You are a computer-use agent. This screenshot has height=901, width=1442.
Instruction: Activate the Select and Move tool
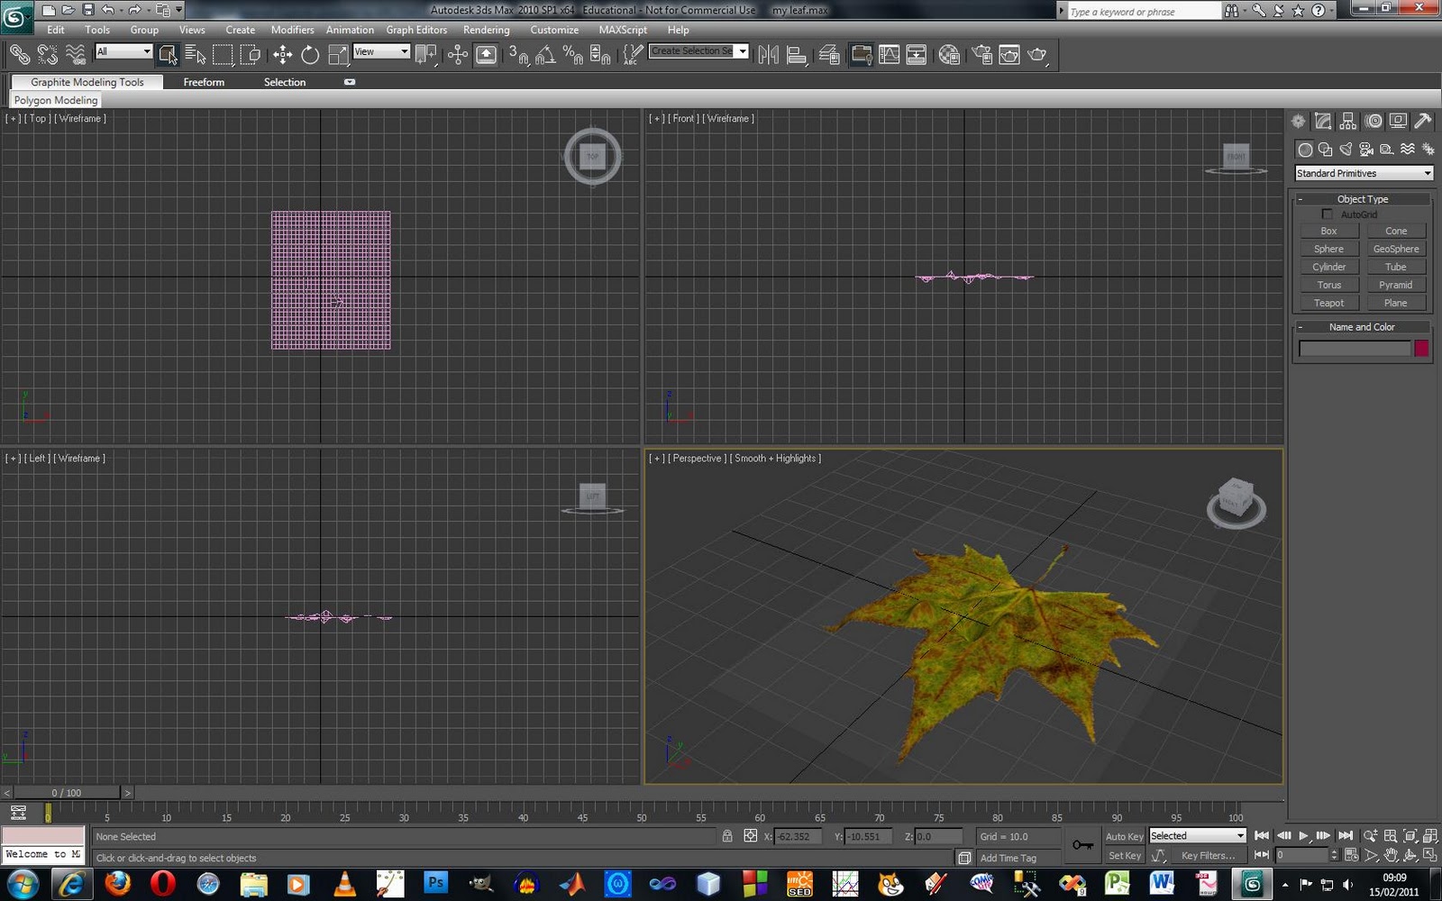282,55
